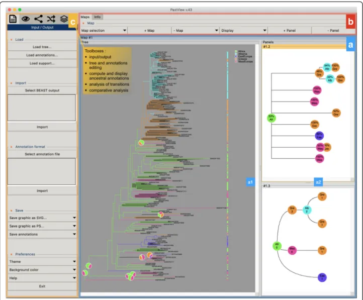
Task: Click the Africa legend color swatch
Action: click(x=236, y=51)
